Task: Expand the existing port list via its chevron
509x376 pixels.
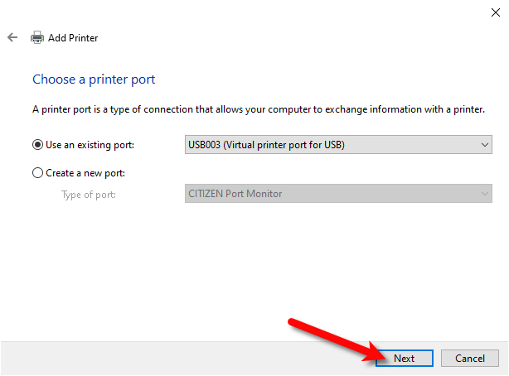Action: click(485, 145)
